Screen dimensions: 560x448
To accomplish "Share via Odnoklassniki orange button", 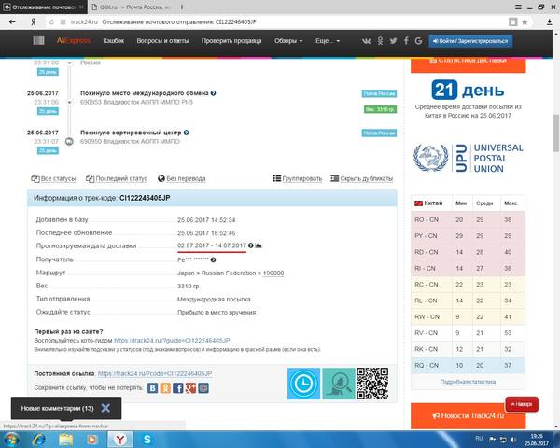I will 165,388.
